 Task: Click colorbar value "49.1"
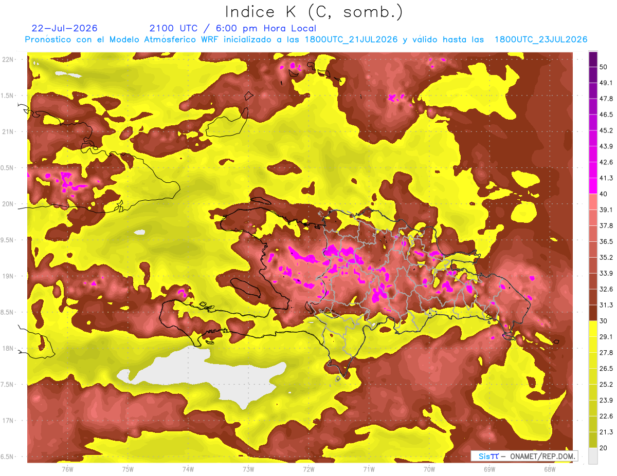pyautogui.click(x=606, y=83)
